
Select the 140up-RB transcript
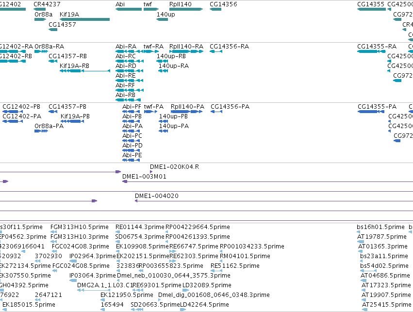pyautogui.click(x=162, y=61)
